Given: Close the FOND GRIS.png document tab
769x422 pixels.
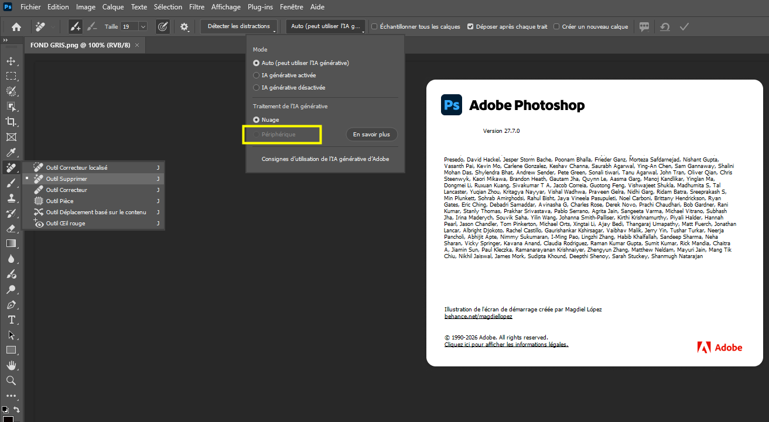Looking at the screenshot, I should coord(137,45).
